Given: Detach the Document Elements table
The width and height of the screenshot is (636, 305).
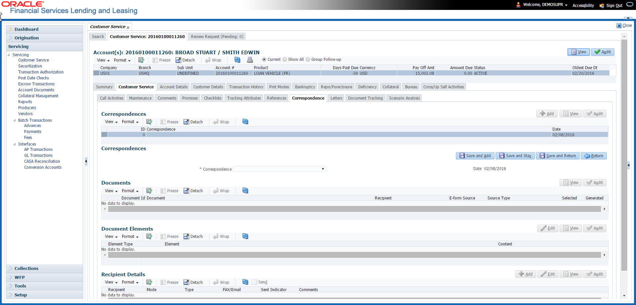Looking at the screenshot, I should [193, 236].
